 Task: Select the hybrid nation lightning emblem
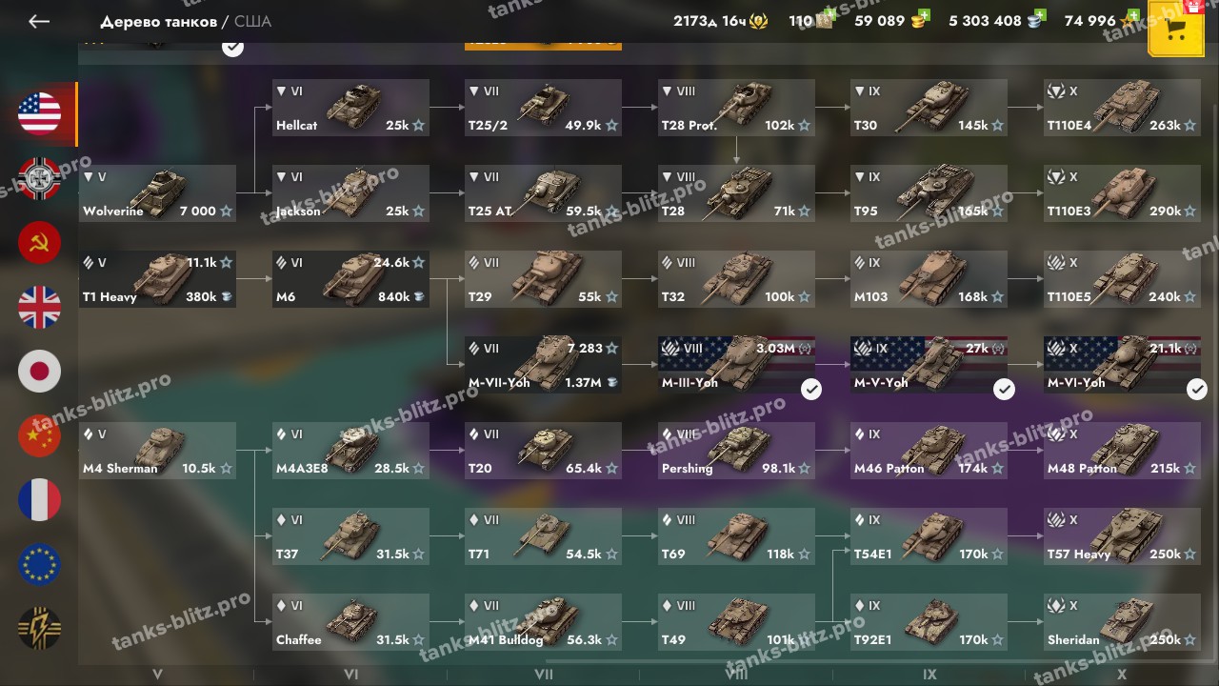coord(39,629)
